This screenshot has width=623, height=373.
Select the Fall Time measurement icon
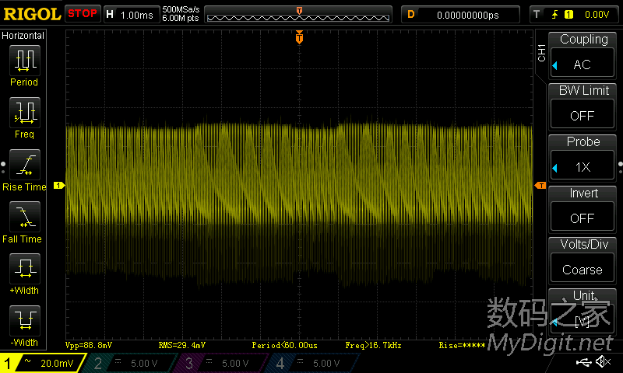tap(25, 217)
